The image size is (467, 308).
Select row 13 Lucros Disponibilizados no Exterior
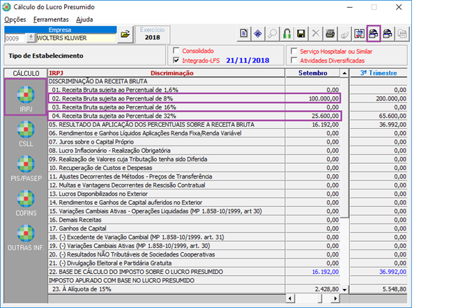(166, 194)
